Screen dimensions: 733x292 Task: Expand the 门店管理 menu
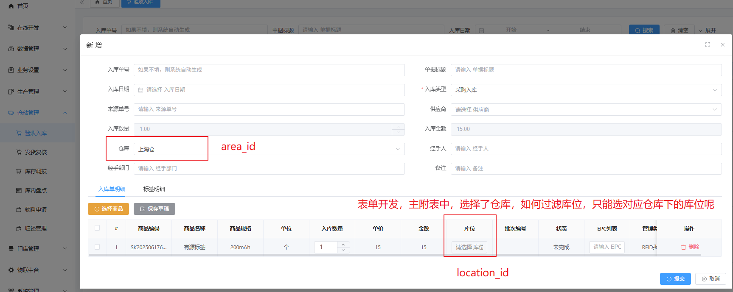tap(65, 249)
